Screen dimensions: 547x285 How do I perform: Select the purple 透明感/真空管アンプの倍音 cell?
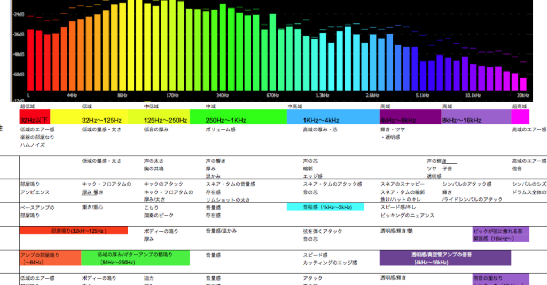(445, 258)
